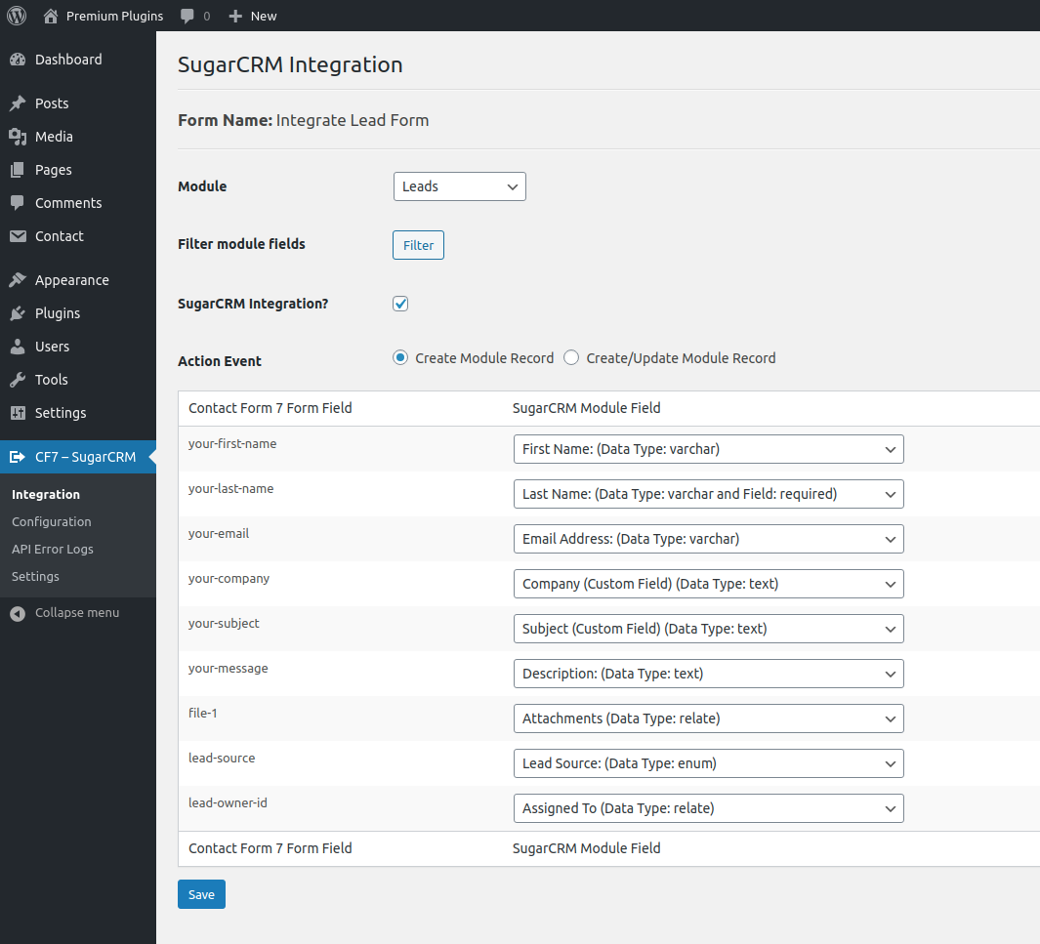Click the WordPress logo in the admin bar
1040x944 pixels.
coord(16,16)
